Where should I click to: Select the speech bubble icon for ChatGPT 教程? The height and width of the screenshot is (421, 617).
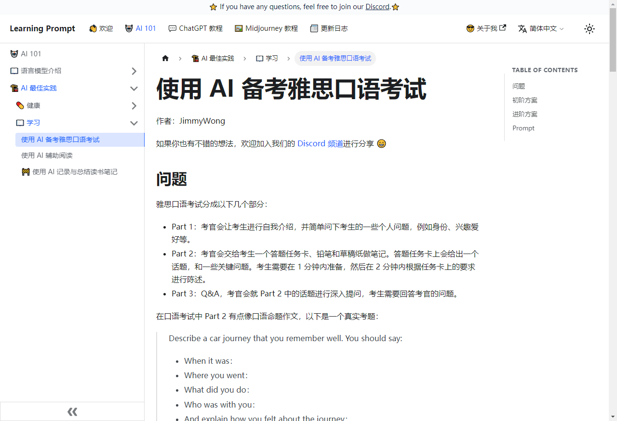(x=172, y=28)
